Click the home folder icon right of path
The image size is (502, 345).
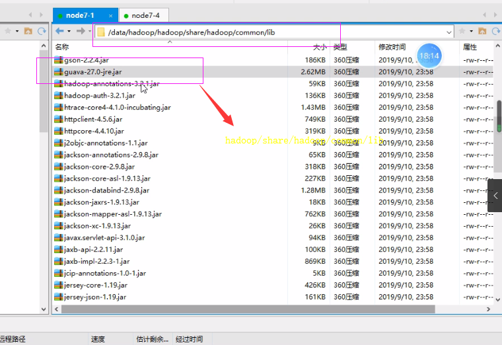click(x=482, y=31)
